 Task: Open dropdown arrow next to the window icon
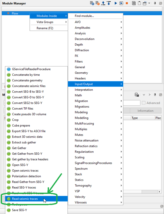[x=149, y=3]
